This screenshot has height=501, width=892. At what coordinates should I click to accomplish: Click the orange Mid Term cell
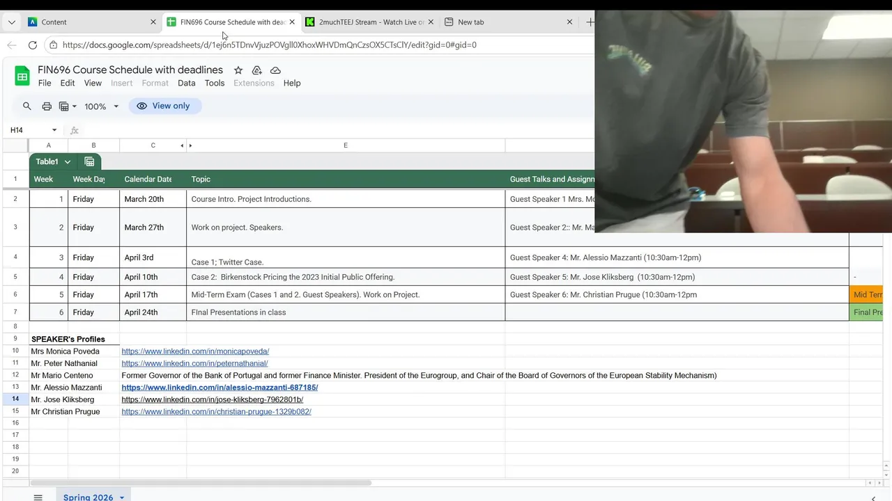[866, 295]
